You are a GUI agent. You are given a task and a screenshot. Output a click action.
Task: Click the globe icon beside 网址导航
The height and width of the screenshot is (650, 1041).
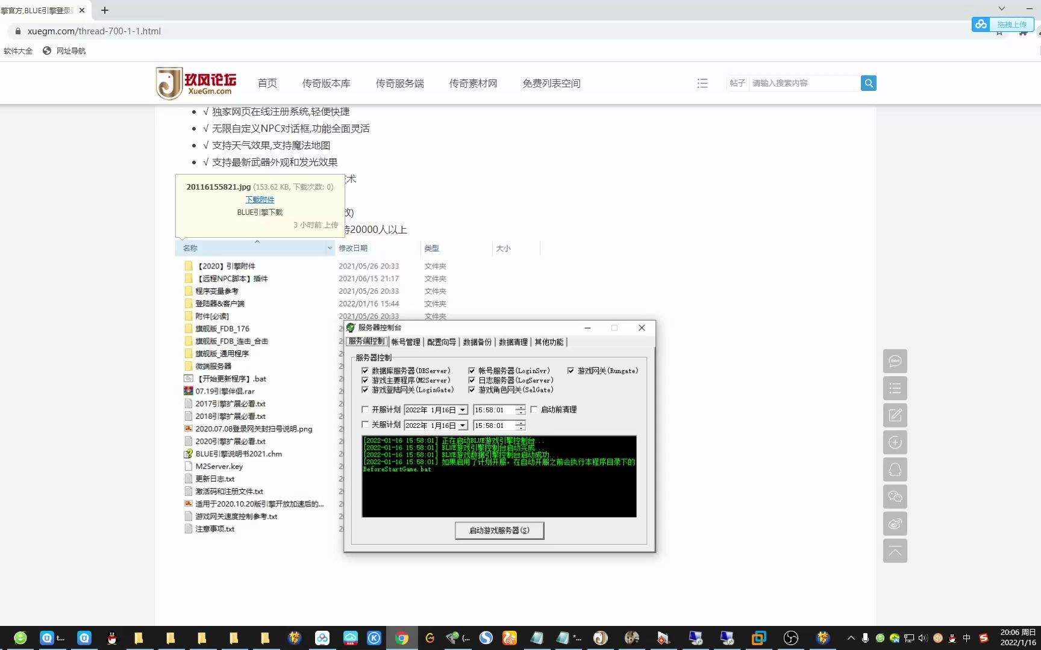click(47, 51)
